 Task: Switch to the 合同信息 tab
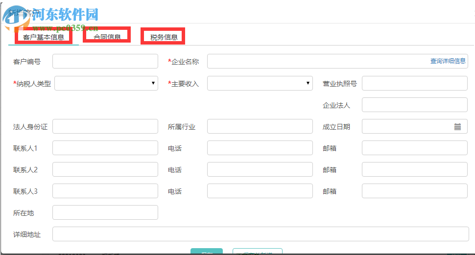point(107,37)
